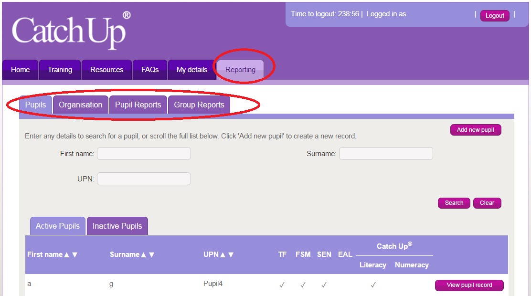This screenshot has height=296, width=531.
Task: Click the Add new pupil button
Action: coord(476,130)
